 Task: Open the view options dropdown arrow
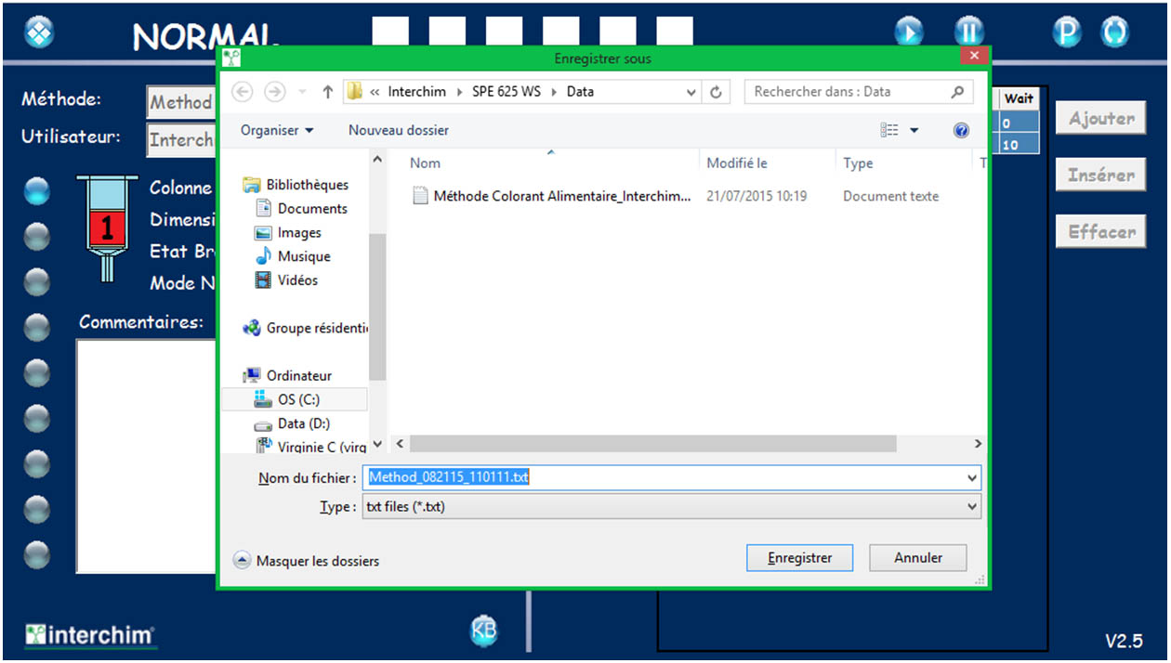914,131
